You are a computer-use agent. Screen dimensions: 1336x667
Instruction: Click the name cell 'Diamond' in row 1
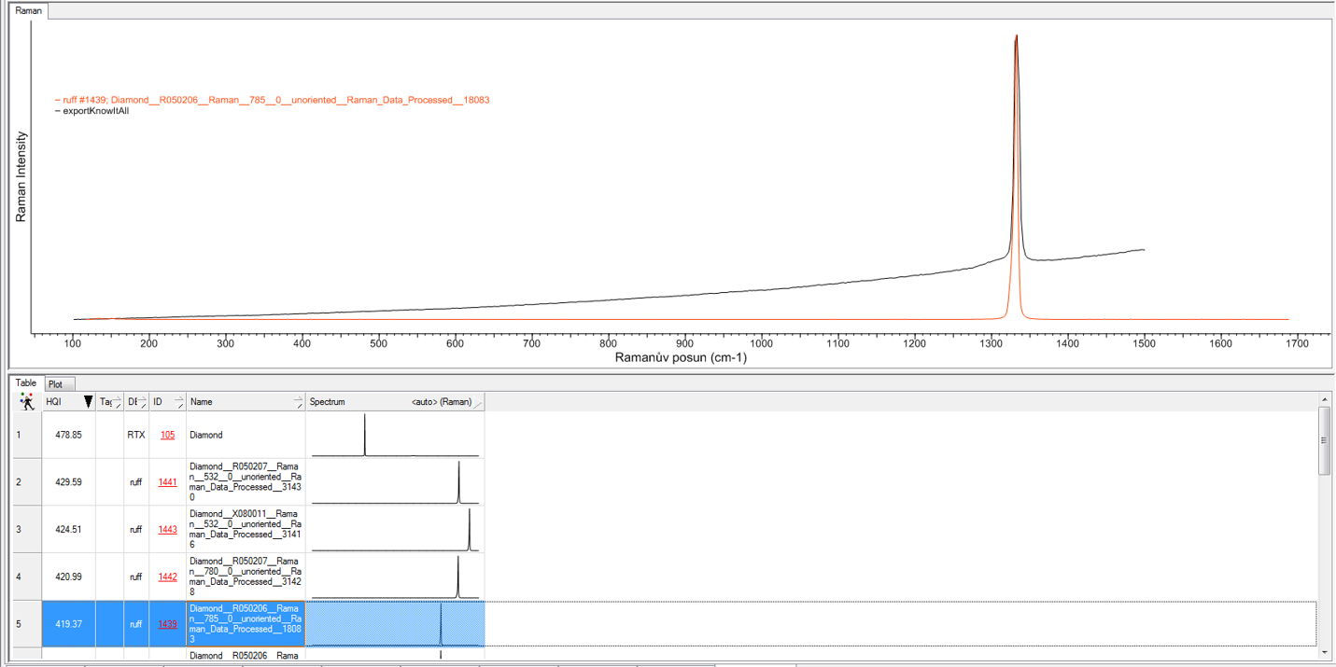click(246, 435)
